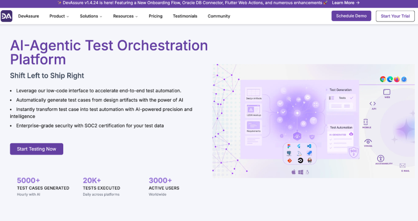Click the CircleCI logo icon
418x221 pixels.
click(x=301, y=161)
